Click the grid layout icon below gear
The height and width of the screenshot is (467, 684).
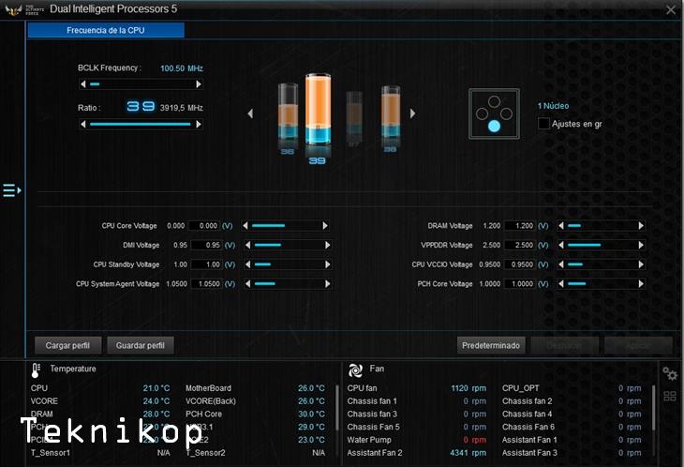pyautogui.click(x=670, y=396)
